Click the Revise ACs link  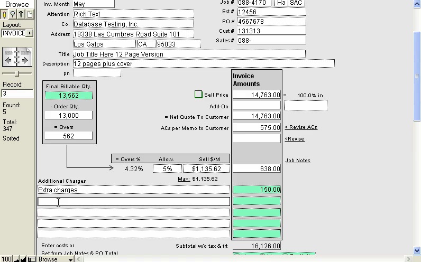[x=301, y=127]
